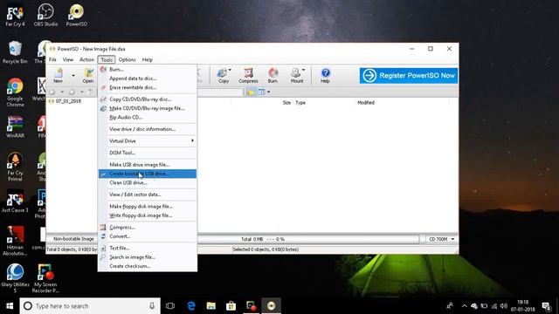
Task: Select Burn... in the Tools menu
Action: coord(148,70)
